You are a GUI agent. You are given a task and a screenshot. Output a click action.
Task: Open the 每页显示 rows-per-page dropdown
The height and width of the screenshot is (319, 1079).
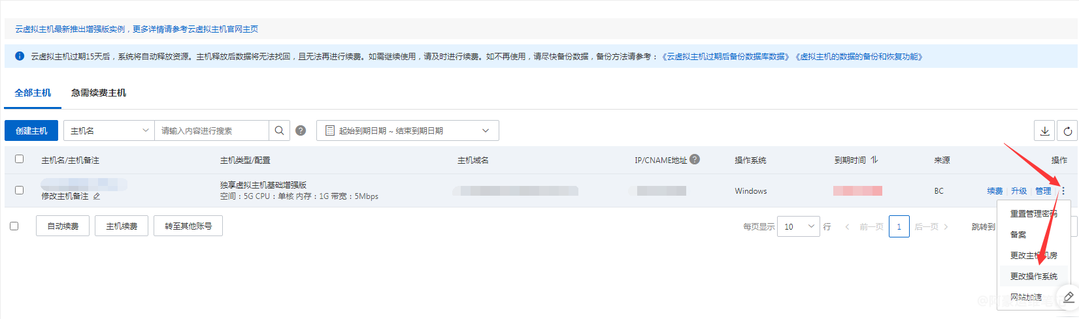(x=798, y=226)
